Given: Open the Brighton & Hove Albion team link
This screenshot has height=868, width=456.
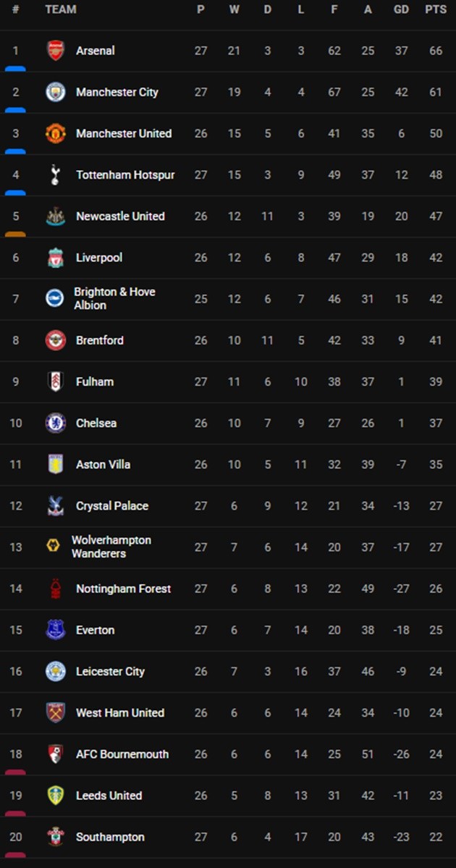Looking at the screenshot, I should [x=114, y=298].
